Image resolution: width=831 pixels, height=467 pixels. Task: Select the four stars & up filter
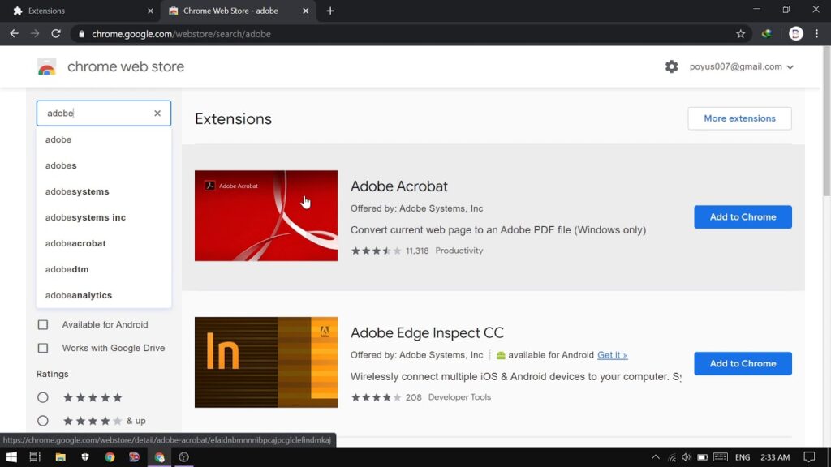pyautogui.click(x=43, y=421)
